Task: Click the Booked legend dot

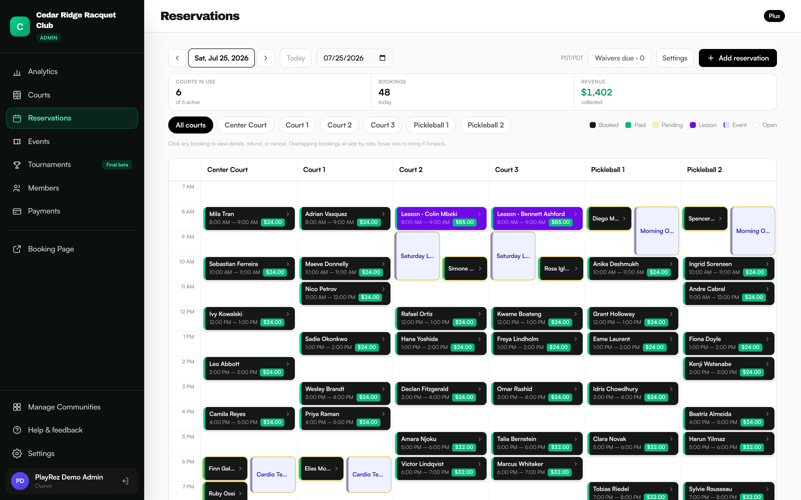Action: tap(592, 125)
